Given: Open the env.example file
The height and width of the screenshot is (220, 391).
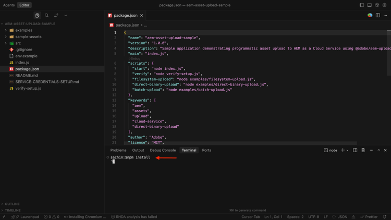Looking at the screenshot, I should 26,56.
